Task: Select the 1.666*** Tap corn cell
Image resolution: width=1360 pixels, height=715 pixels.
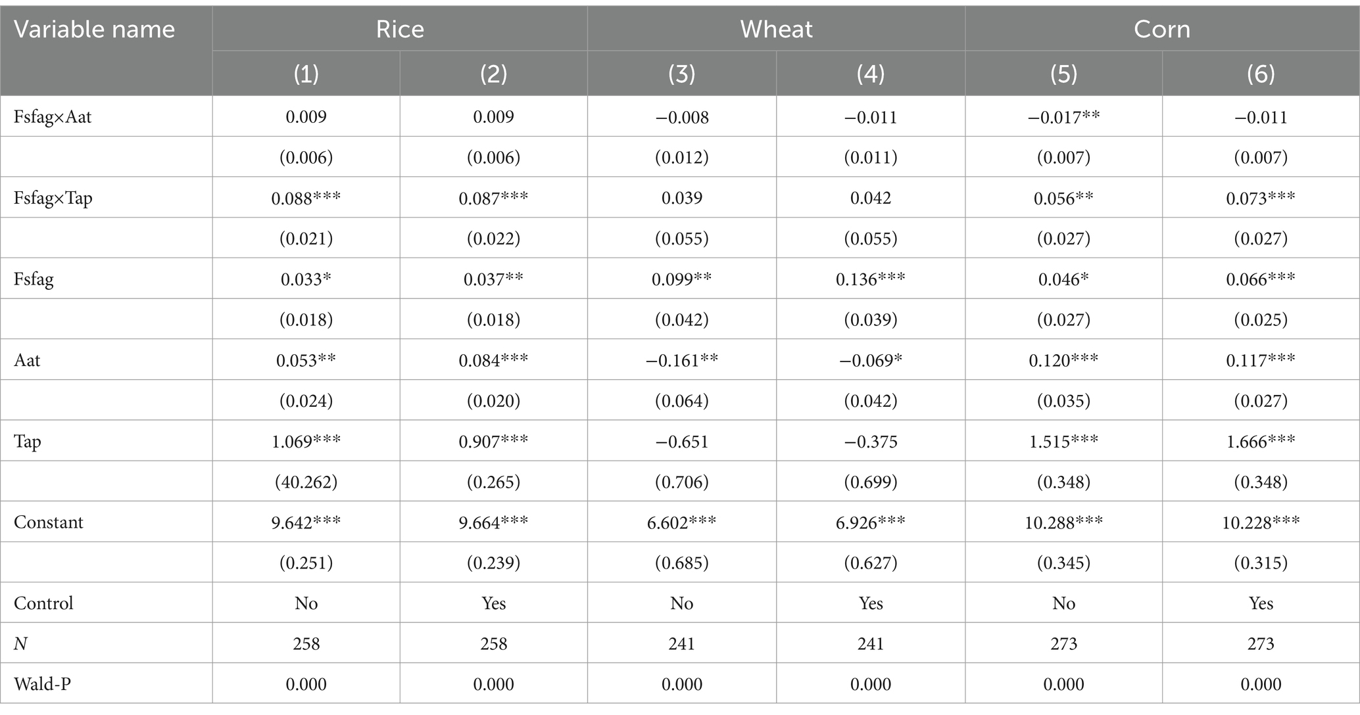Action: point(1261,442)
